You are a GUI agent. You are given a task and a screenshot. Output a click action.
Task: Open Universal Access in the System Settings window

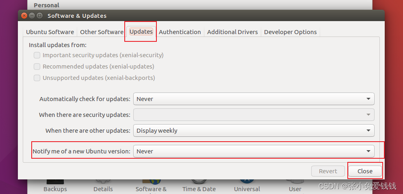[247, 185]
